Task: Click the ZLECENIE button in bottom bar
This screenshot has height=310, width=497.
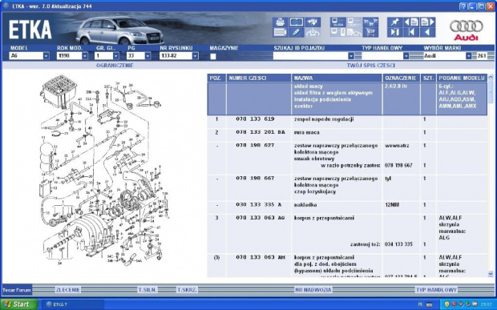Action: tap(68, 290)
